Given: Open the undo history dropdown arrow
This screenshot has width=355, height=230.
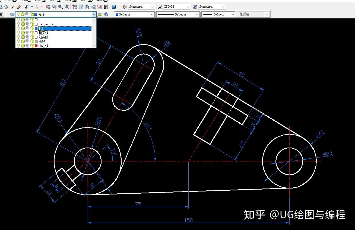Looking at the screenshot, I should point(32,7).
